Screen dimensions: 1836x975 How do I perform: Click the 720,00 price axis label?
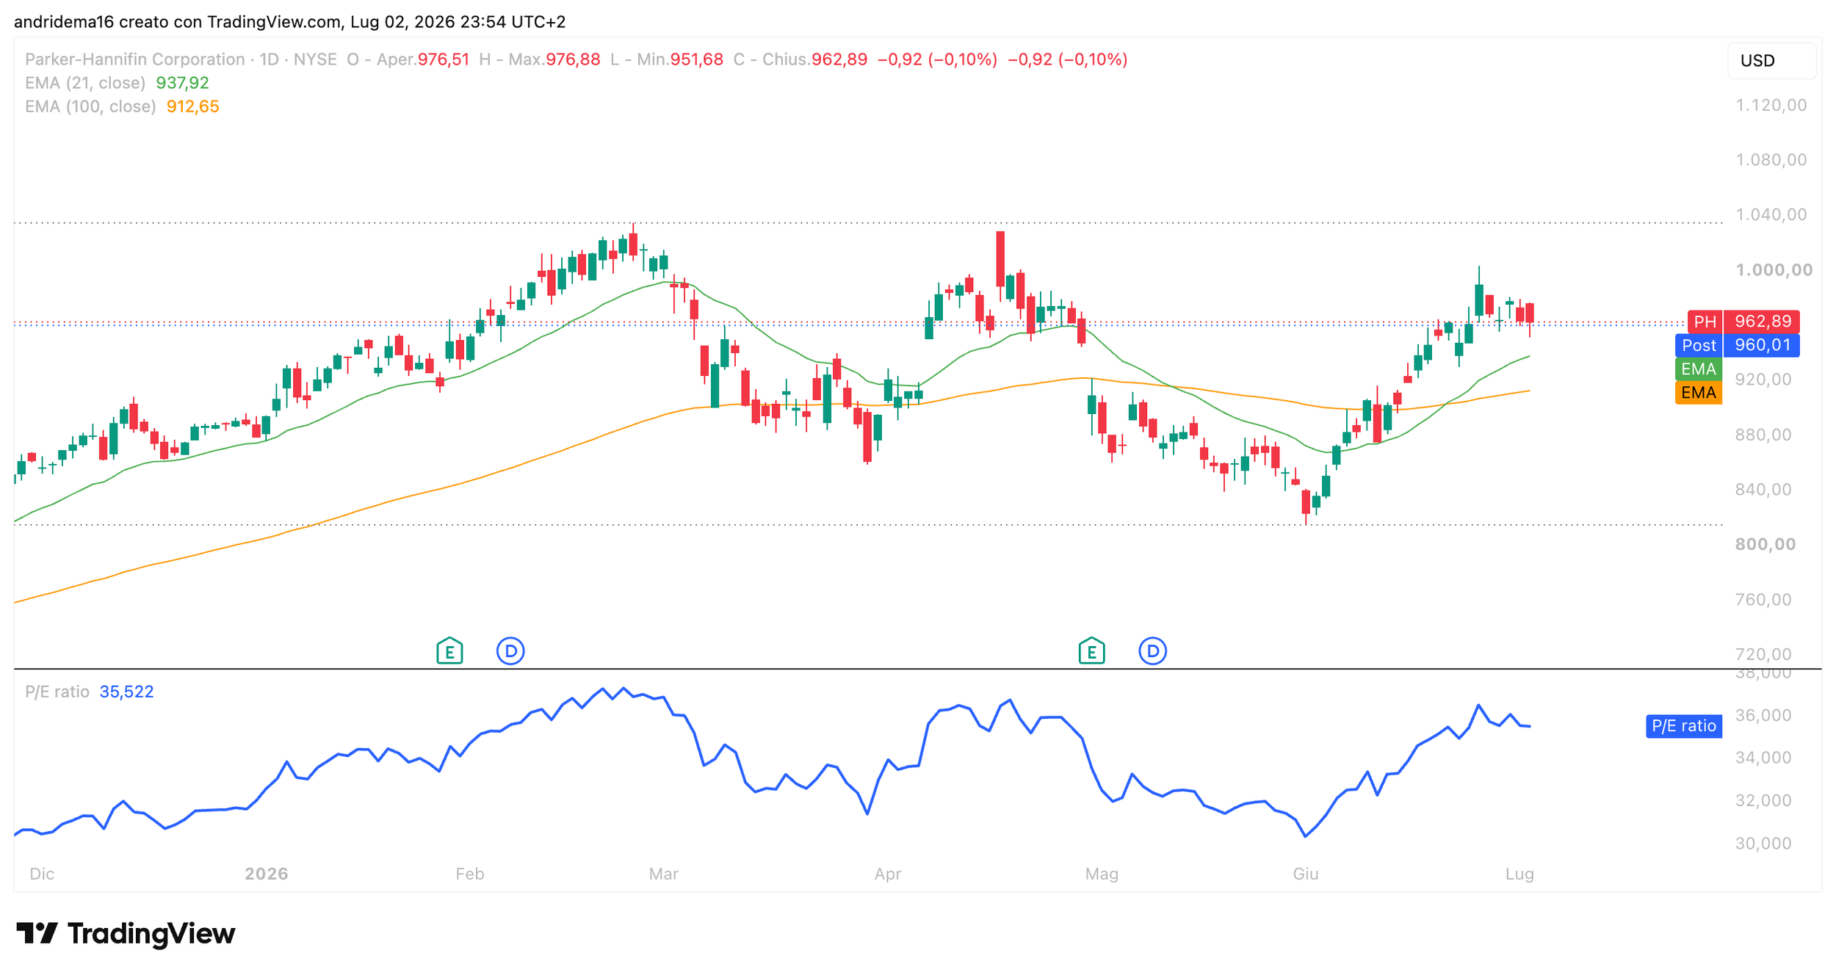tap(1763, 653)
